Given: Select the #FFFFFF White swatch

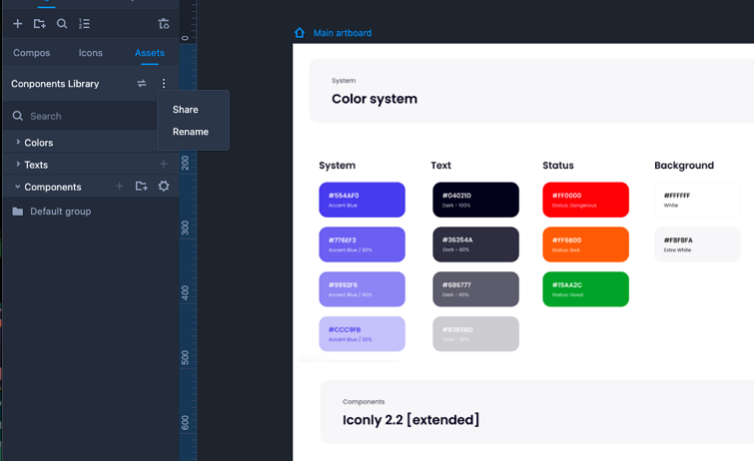Looking at the screenshot, I should pos(697,200).
